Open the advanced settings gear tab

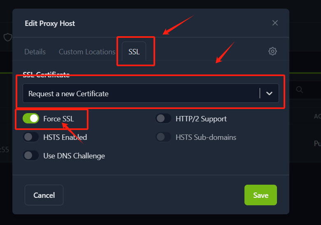tap(272, 51)
